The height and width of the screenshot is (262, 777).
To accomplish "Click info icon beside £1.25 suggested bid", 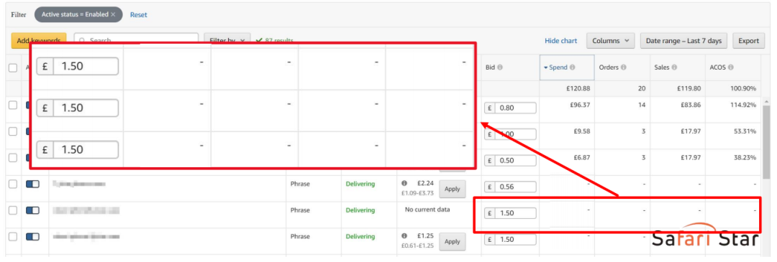I will click(404, 235).
